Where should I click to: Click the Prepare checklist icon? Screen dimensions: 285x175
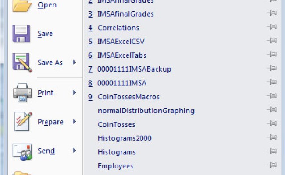23,121
